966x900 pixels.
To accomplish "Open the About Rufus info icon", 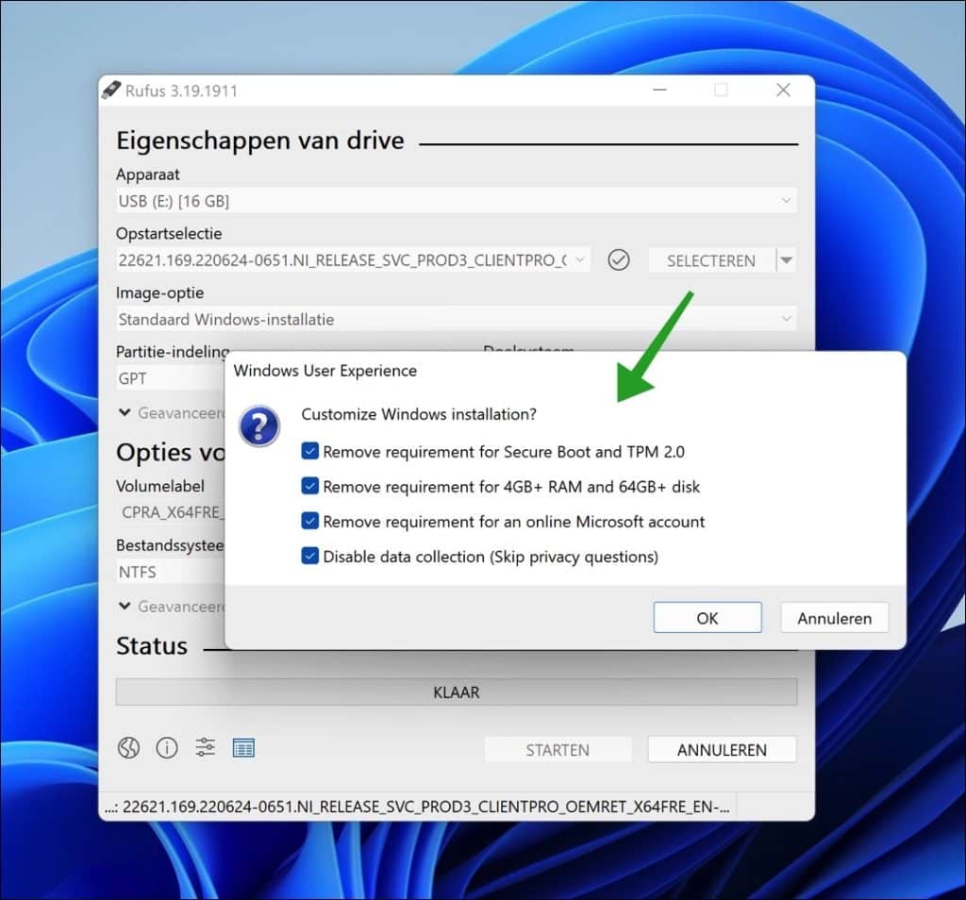I will point(167,747).
